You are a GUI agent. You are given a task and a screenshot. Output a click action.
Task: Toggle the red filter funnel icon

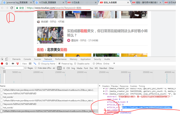coord(18,64)
